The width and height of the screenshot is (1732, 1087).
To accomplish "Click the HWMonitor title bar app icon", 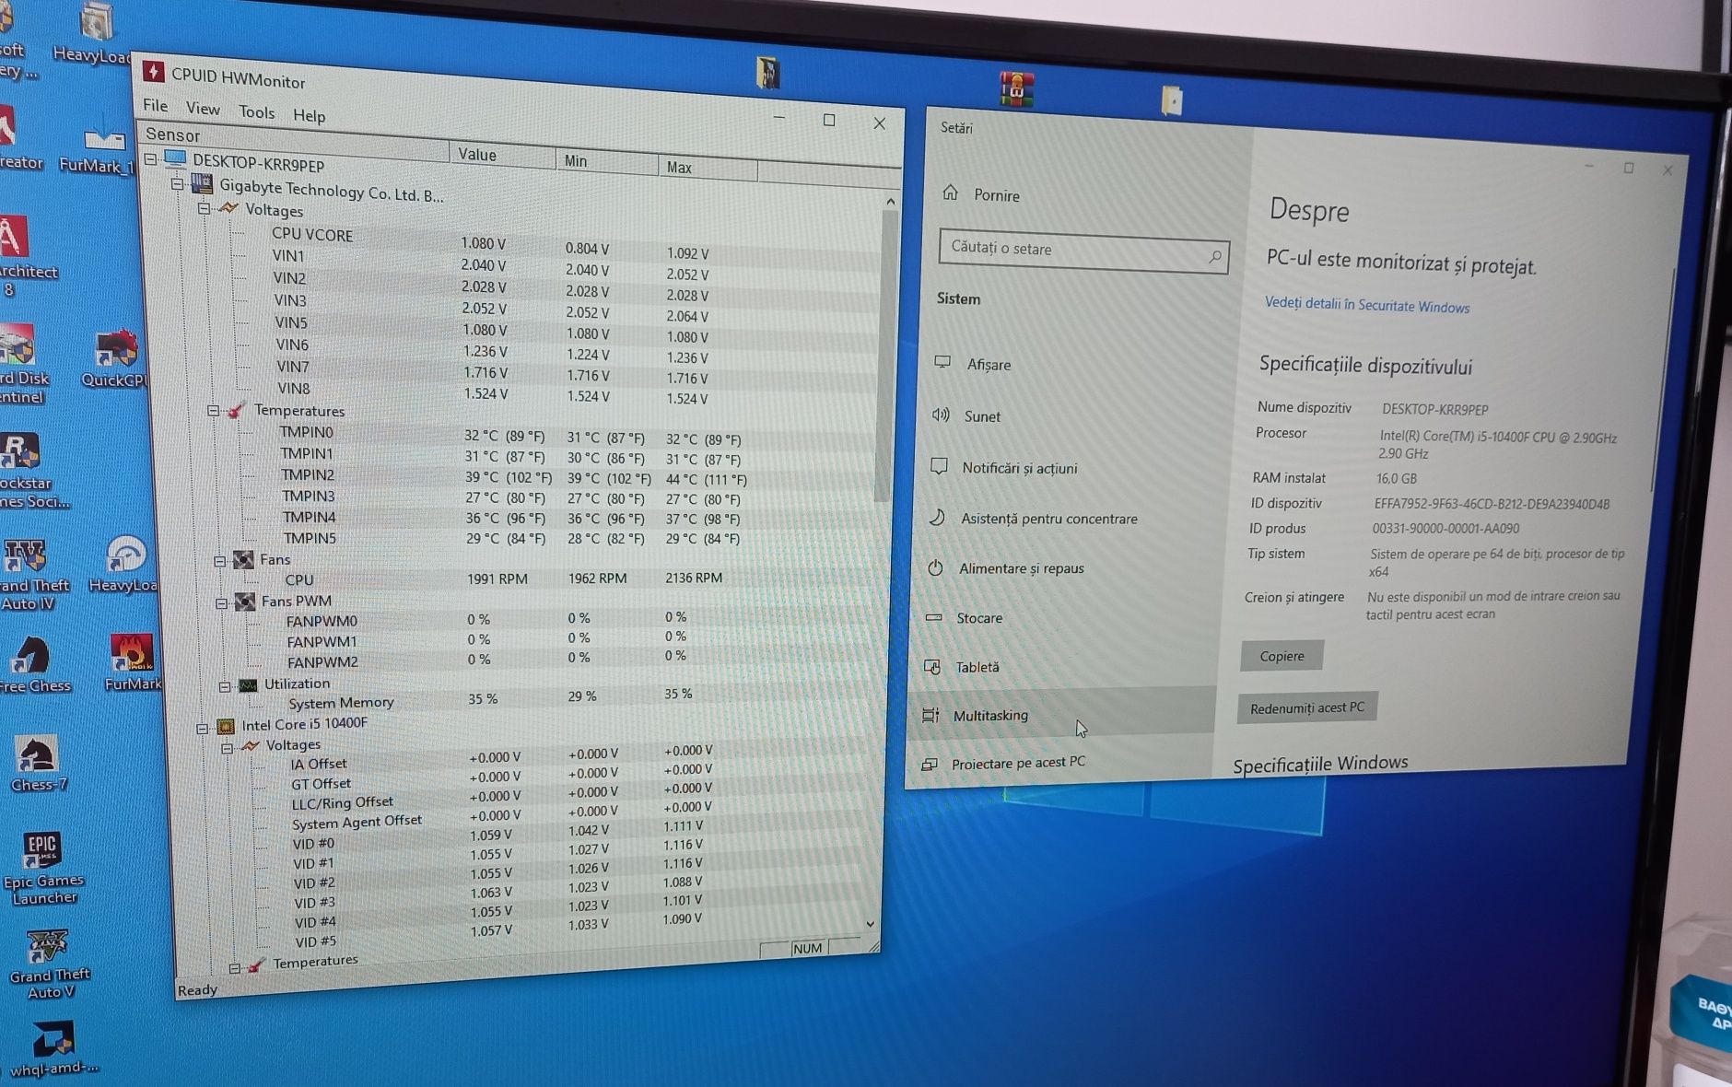I will pyautogui.click(x=154, y=72).
